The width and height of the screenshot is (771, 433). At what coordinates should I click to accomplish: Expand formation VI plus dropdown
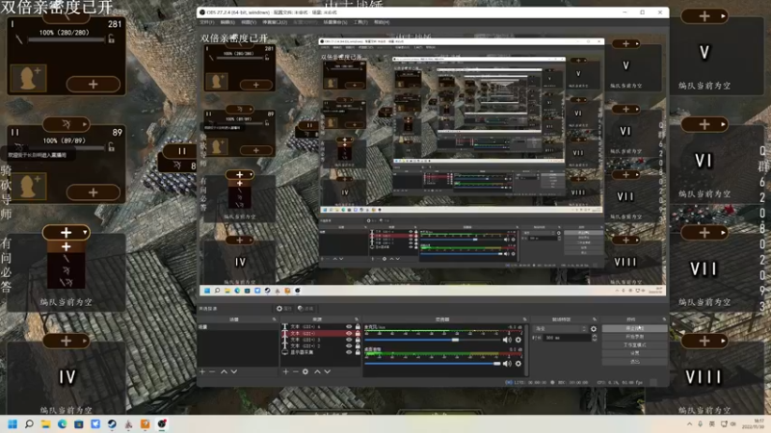[705, 124]
